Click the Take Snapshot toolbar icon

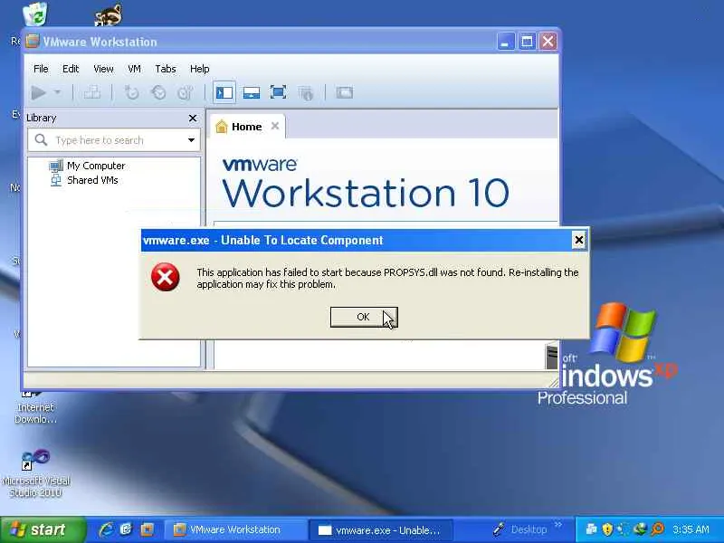coord(131,93)
